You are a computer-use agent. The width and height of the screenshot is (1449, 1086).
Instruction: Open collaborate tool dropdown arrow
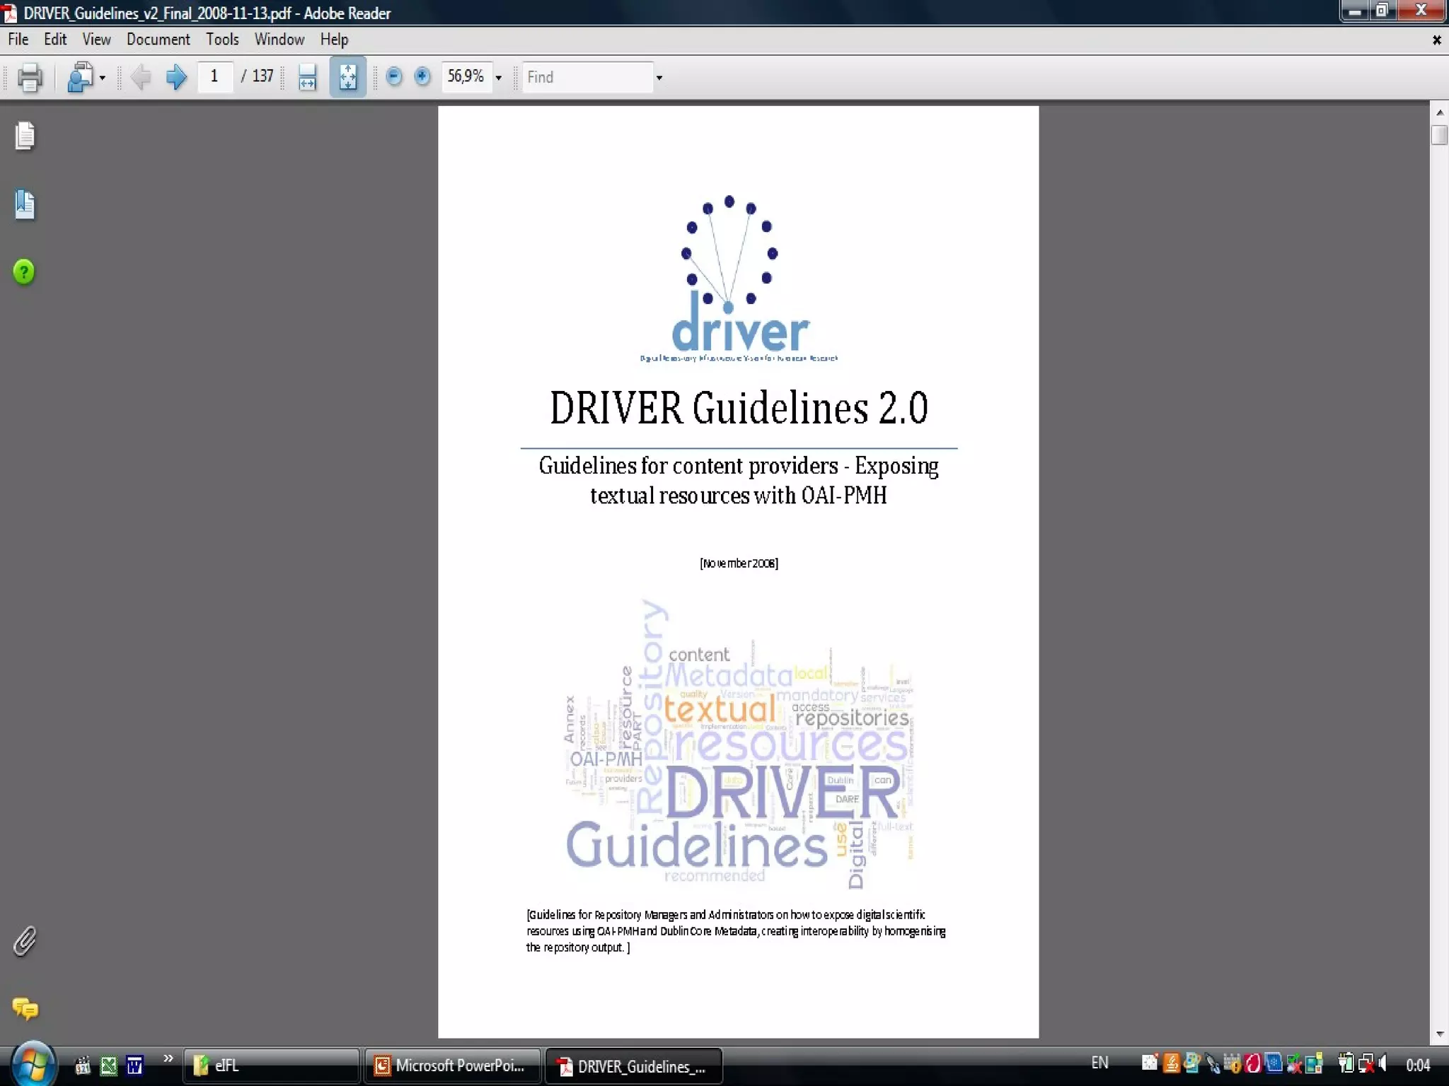tap(103, 78)
